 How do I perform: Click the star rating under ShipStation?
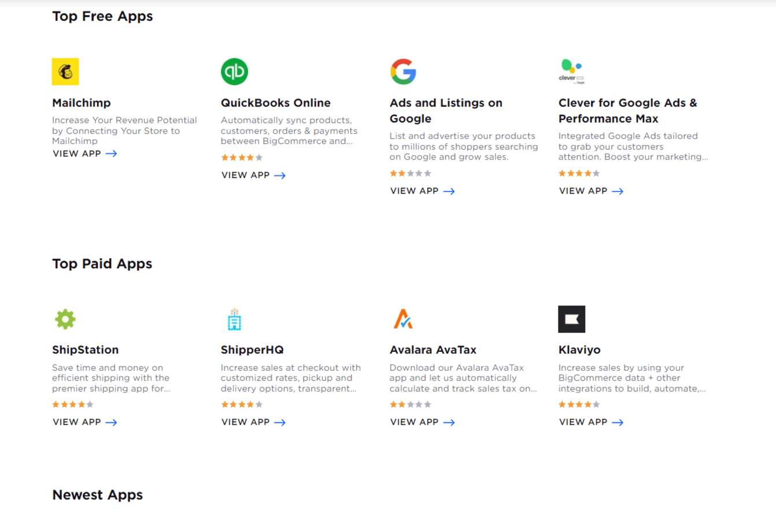click(72, 404)
